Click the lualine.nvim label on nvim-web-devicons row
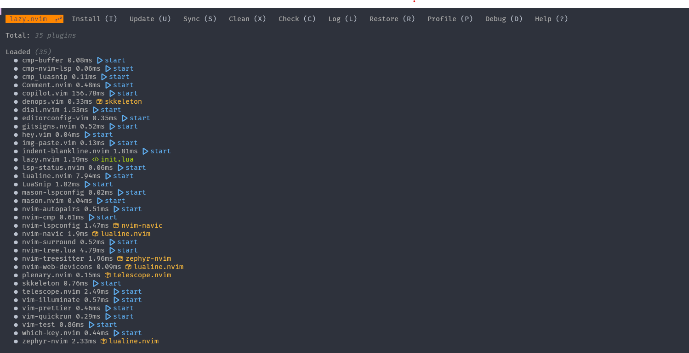689x353 pixels. [x=159, y=267]
